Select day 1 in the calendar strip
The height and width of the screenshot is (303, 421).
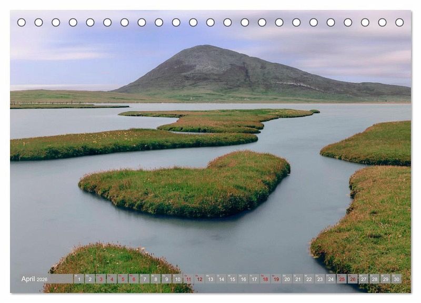pos(79,279)
